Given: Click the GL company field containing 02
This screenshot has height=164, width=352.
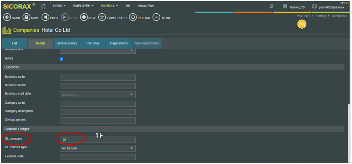Looking at the screenshot, I should coord(98,139).
